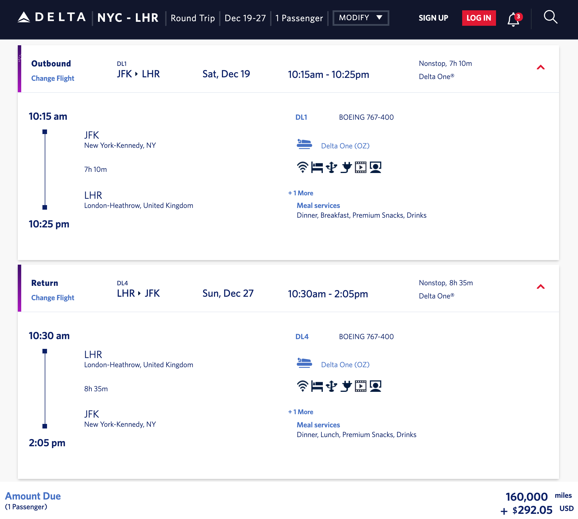Click the USB power icon for outbound flight
Screen dimensions: 578x519
point(331,167)
